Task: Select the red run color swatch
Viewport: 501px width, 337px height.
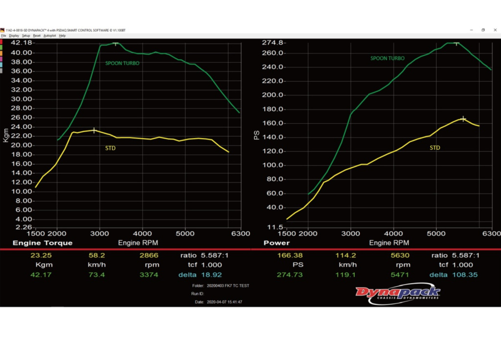Action: [x=2, y=41]
